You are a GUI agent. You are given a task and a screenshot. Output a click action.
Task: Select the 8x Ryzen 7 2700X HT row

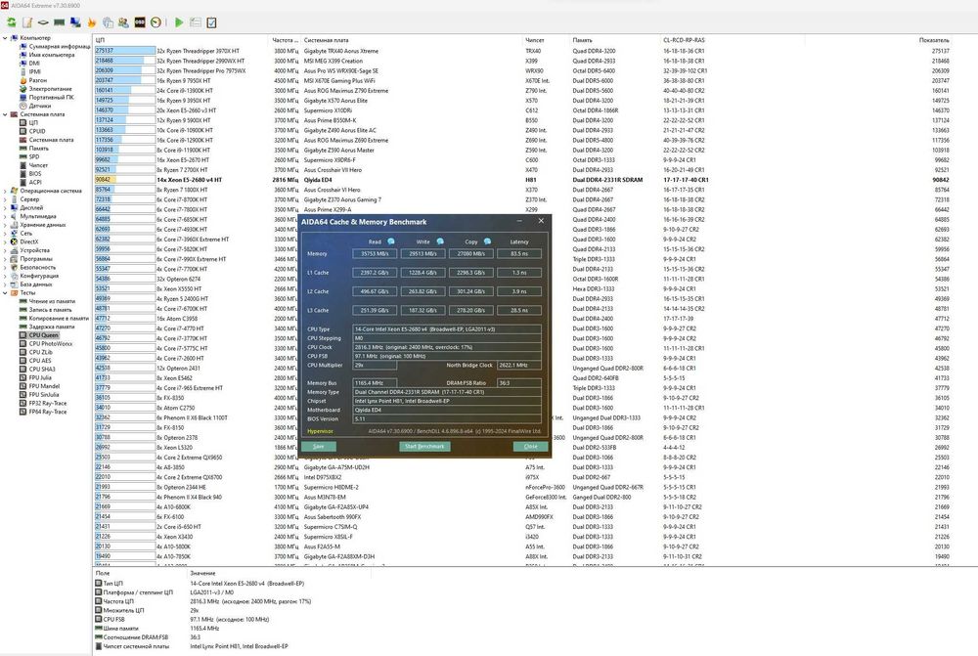522,169
